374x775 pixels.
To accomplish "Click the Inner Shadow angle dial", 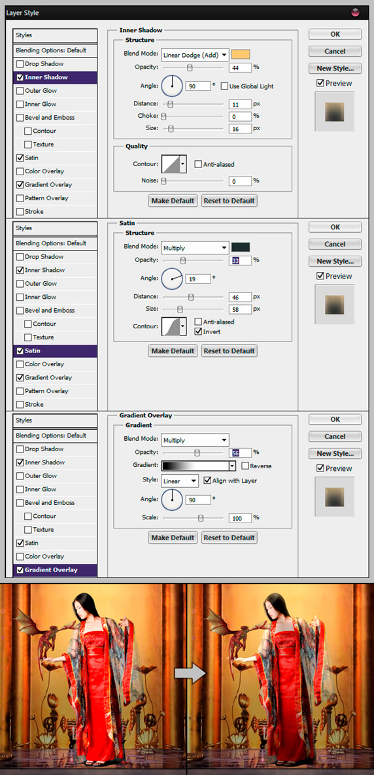I will [x=172, y=86].
